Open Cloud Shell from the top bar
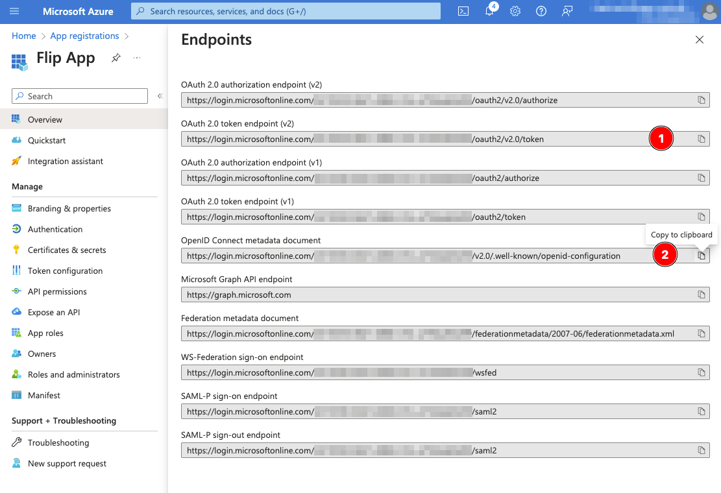Screen dimensions: 721x493 (463, 11)
